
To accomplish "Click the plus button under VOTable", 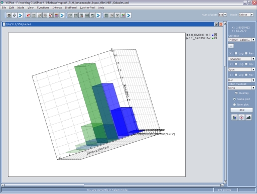I will click(x=231, y=46).
